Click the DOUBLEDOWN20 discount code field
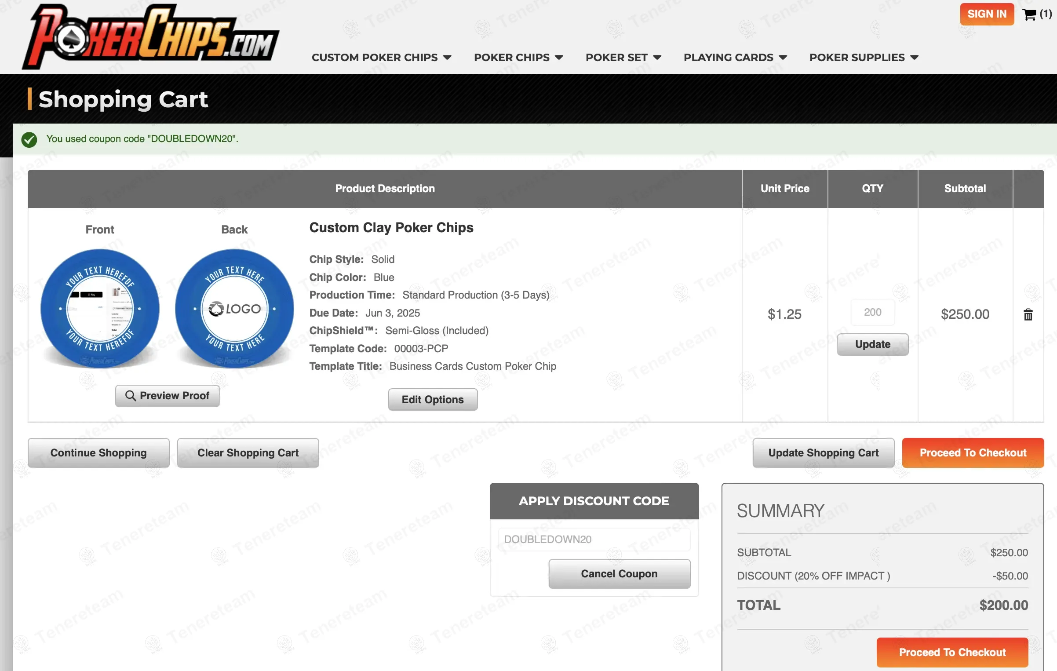The width and height of the screenshot is (1057, 671). (594, 539)
